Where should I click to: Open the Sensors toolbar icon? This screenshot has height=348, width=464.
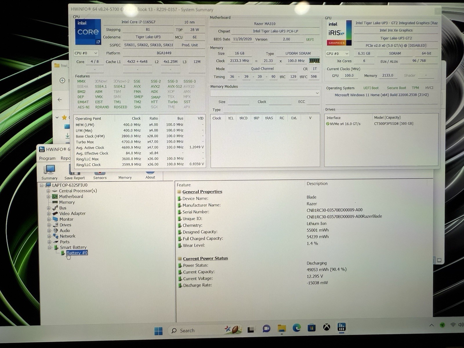point(100,175)
